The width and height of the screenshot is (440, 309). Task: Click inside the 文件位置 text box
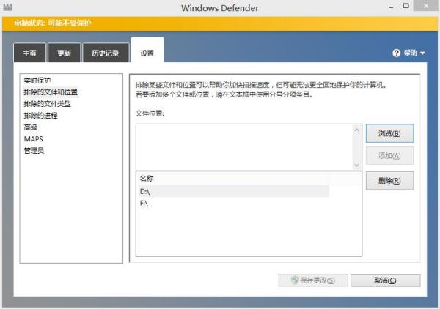pos(244,147)
